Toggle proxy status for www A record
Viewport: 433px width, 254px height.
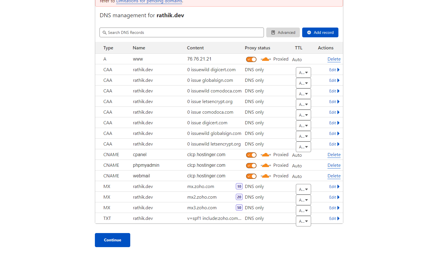pyautogui.click(x=251, y=59)
